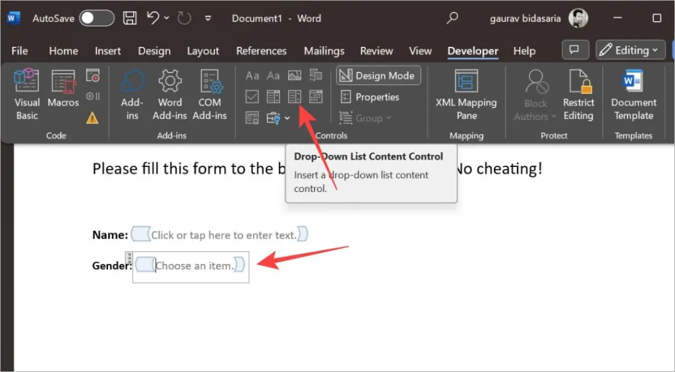
Task: Open the Add-ins store button
Action: click(132, 95)
